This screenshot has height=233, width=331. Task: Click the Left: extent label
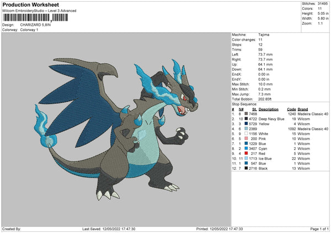click(x=235, y=54)
